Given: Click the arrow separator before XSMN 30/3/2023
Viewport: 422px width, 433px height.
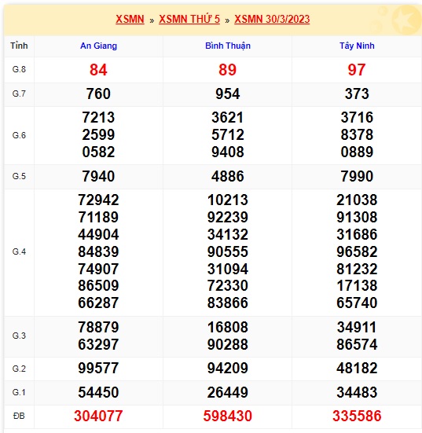Looking at the screenshot, I should point(227,20).
